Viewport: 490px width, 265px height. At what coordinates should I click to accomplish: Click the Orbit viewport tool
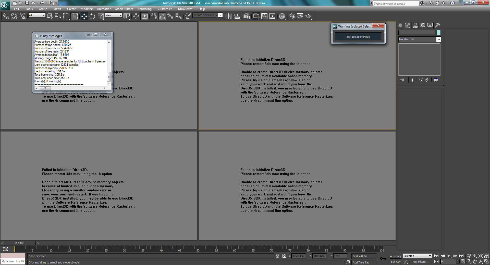click(481, 262)
